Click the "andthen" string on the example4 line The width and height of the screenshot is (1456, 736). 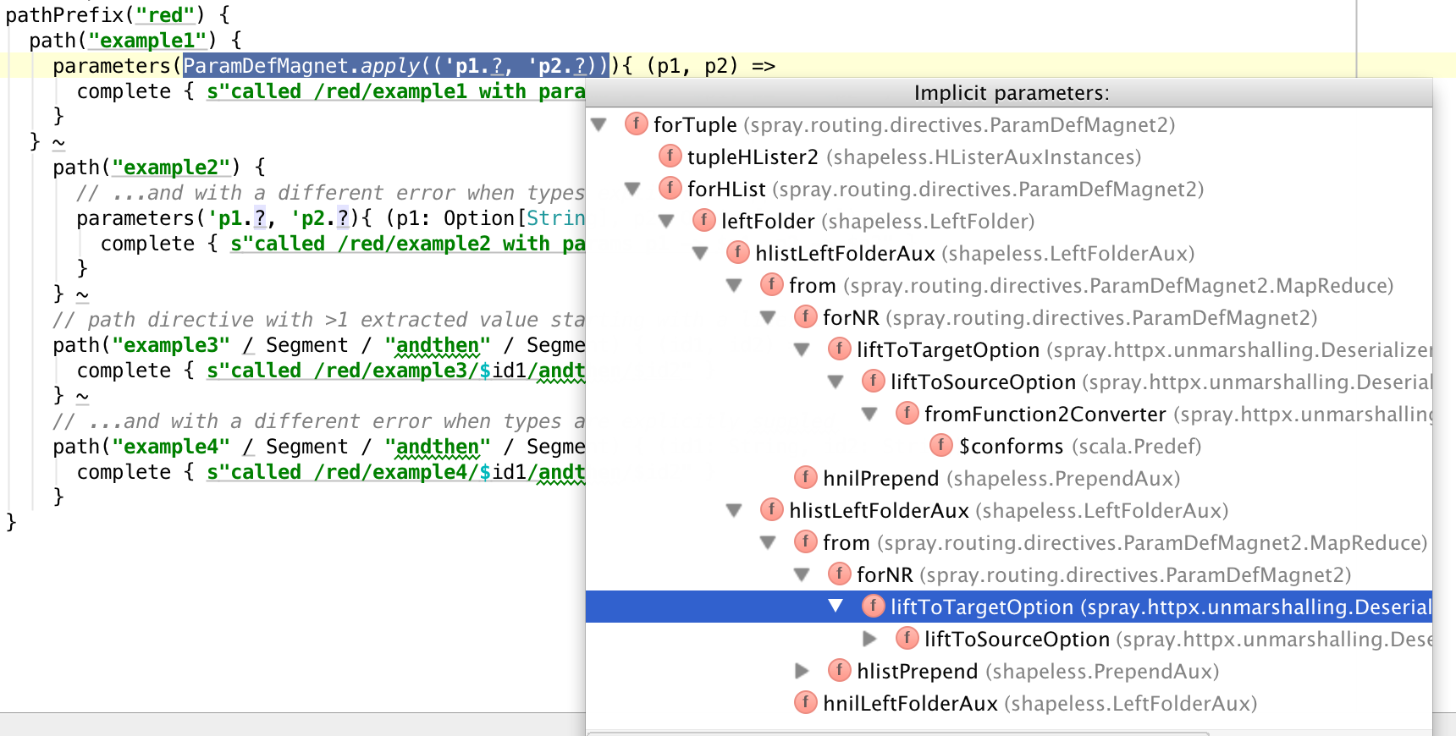click(438, 446)
